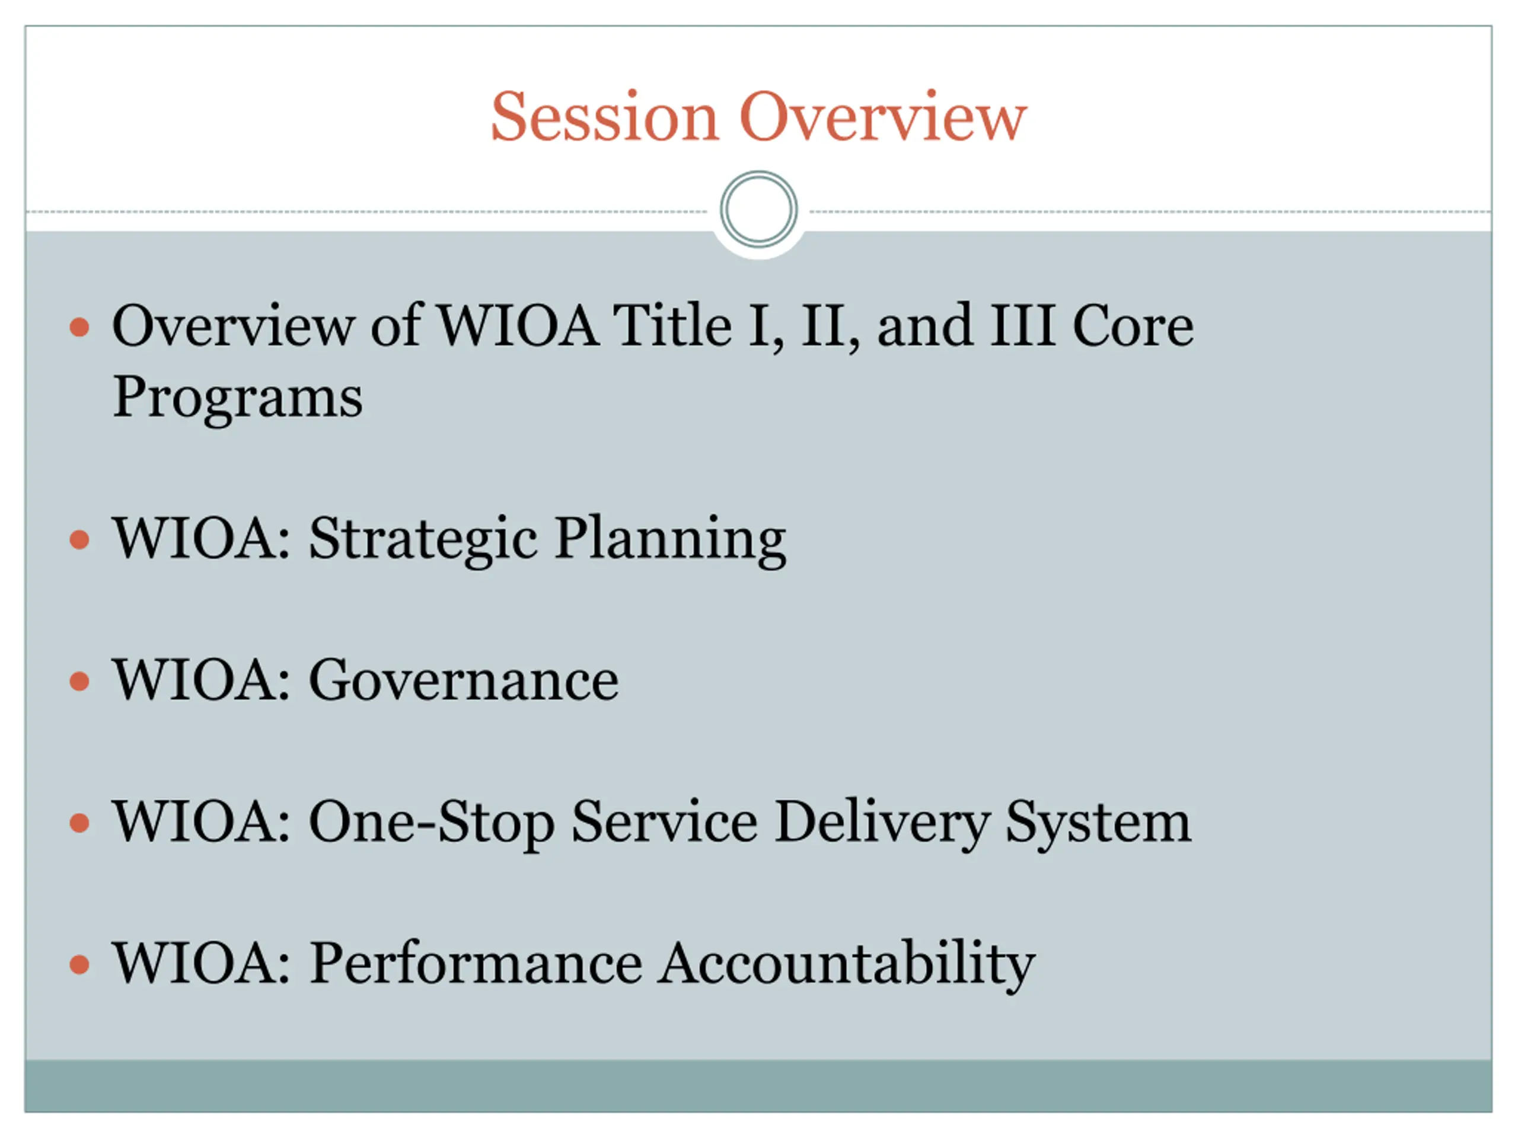Click the word 'Accountability' in the last bullet

pos(847,966)
